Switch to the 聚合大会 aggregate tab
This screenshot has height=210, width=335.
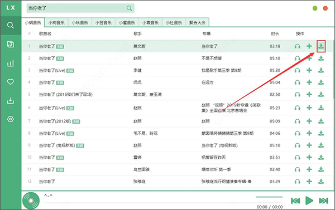198,22
